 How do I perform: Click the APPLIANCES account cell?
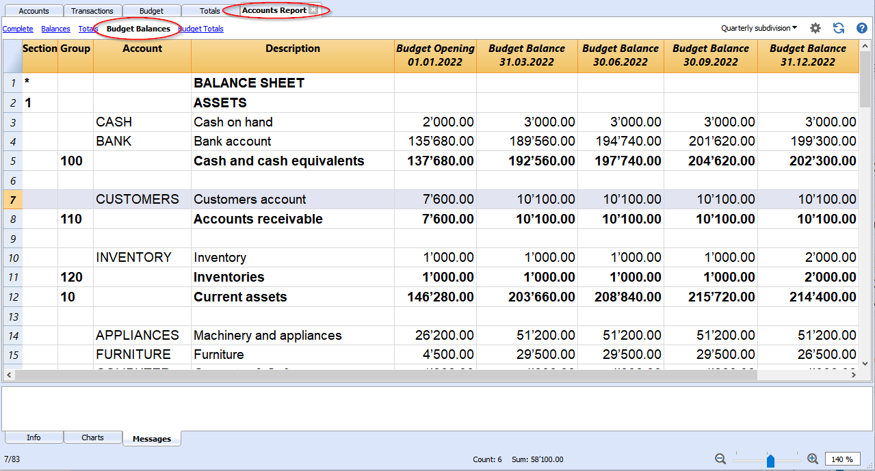coord(142,336)
